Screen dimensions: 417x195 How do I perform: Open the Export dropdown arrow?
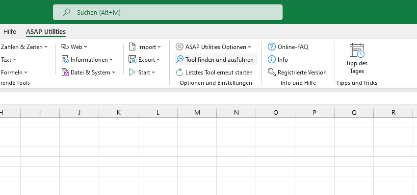pyautogui.click(x=158, y=60)
